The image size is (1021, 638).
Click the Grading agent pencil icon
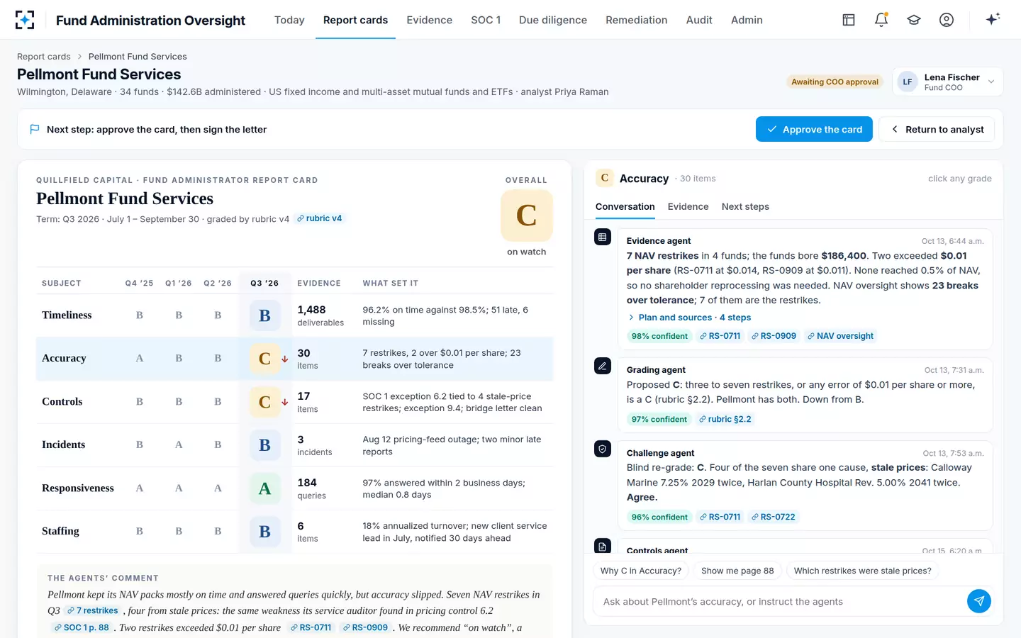(603, 366)
